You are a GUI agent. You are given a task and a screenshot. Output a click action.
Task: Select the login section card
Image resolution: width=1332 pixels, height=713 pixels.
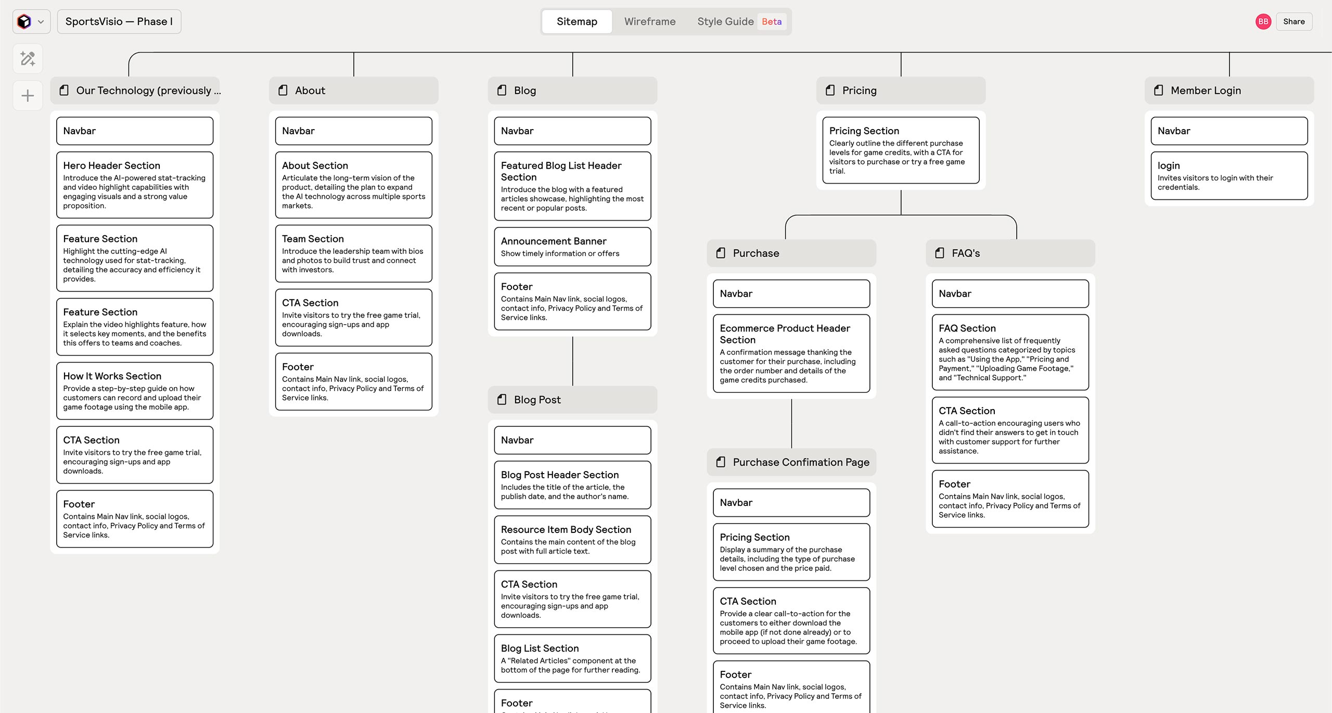click(x=1229, y=176)
